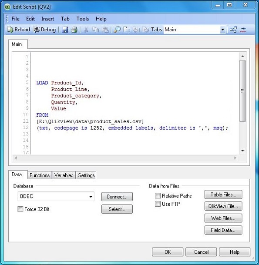The image size is (259, 265).
Task: Click the Connect... button
Action: pyautogui.click(x=117, y=197)
